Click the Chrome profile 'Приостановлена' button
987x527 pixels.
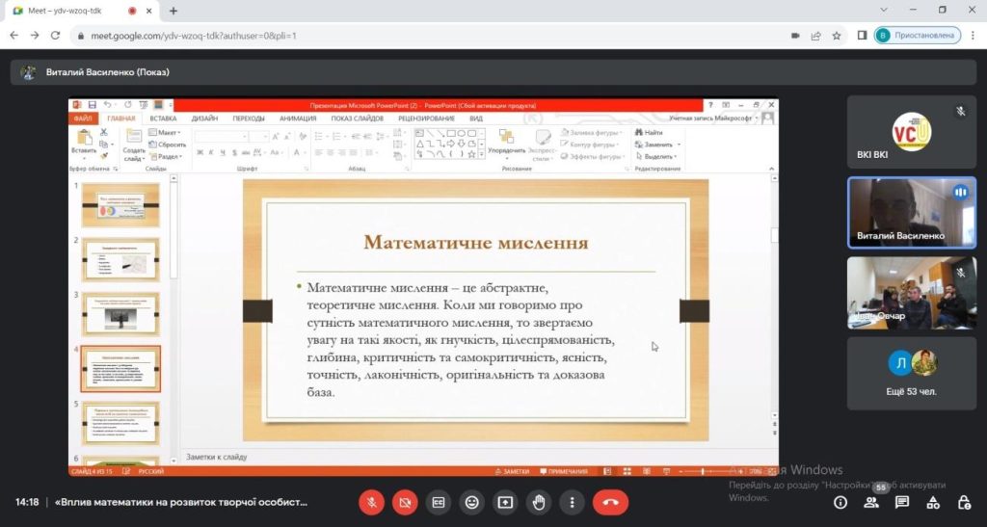click(917, 36)
